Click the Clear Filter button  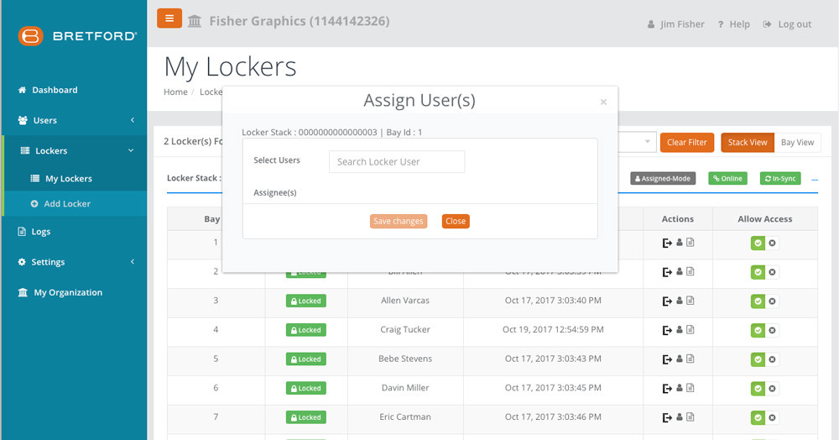point(687,143)
